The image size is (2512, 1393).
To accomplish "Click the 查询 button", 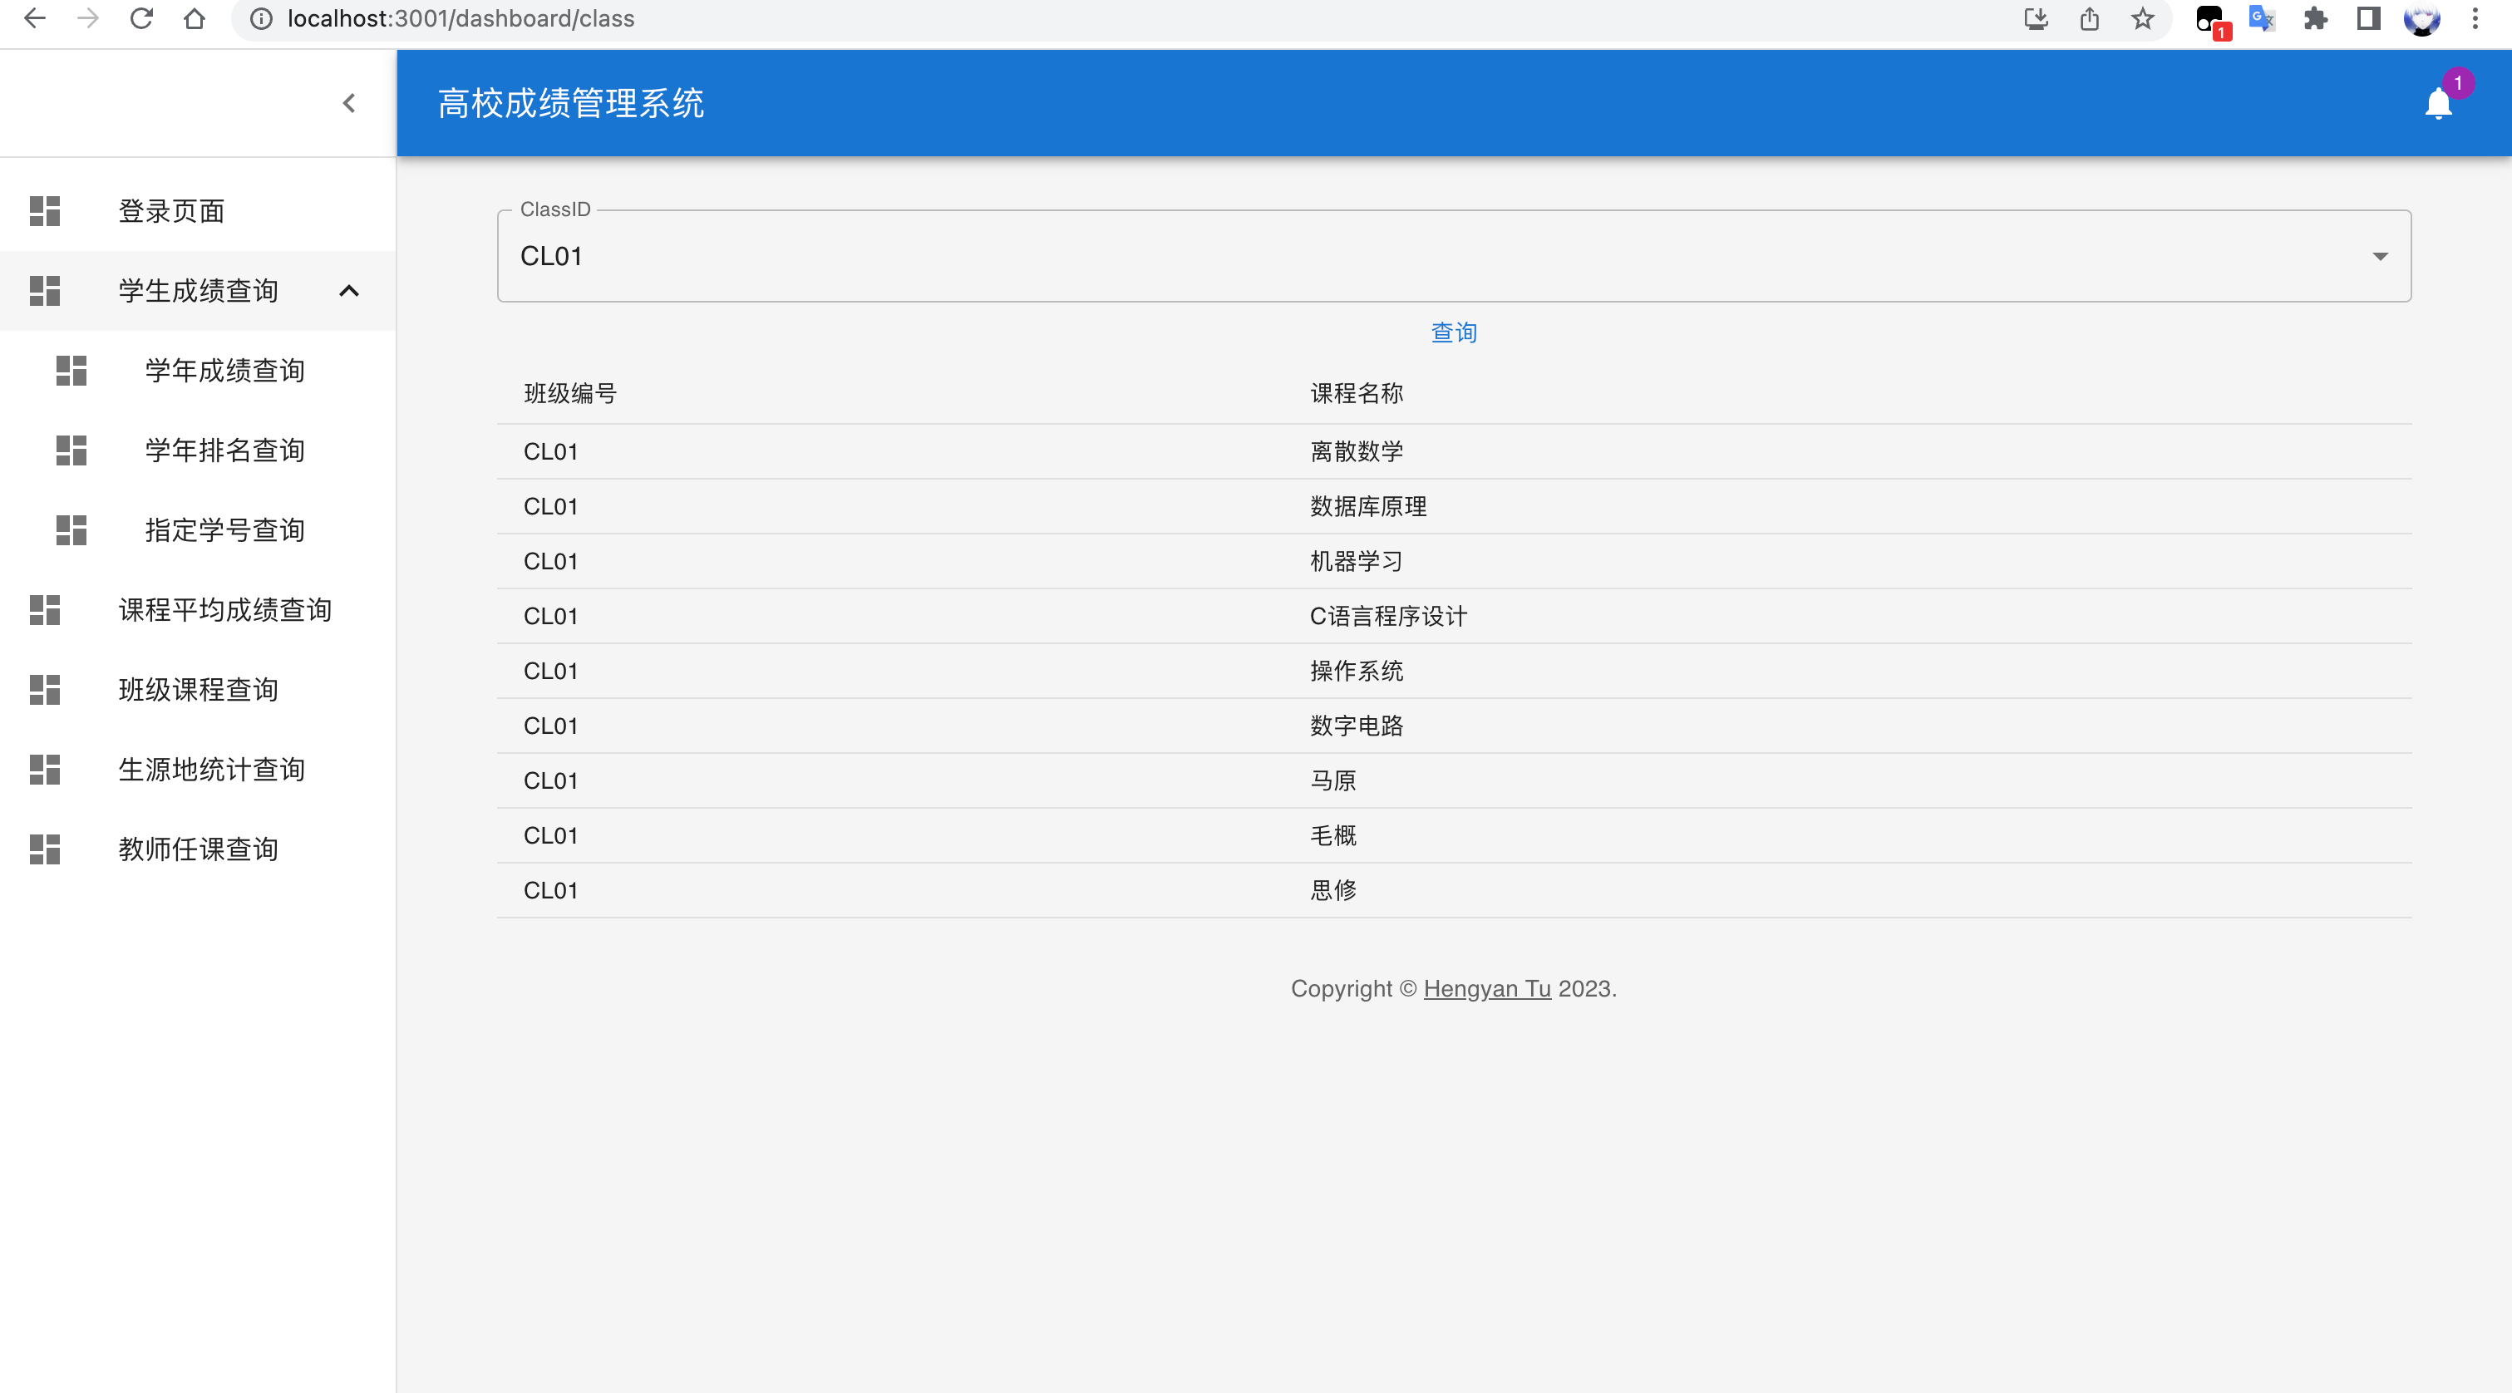I will pos(1453,332).
